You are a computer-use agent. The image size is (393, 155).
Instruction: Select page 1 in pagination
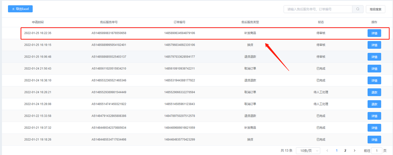[x=337, y=151]
